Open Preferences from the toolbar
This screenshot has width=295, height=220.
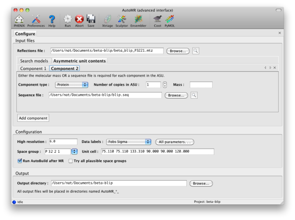pos(36,19)
